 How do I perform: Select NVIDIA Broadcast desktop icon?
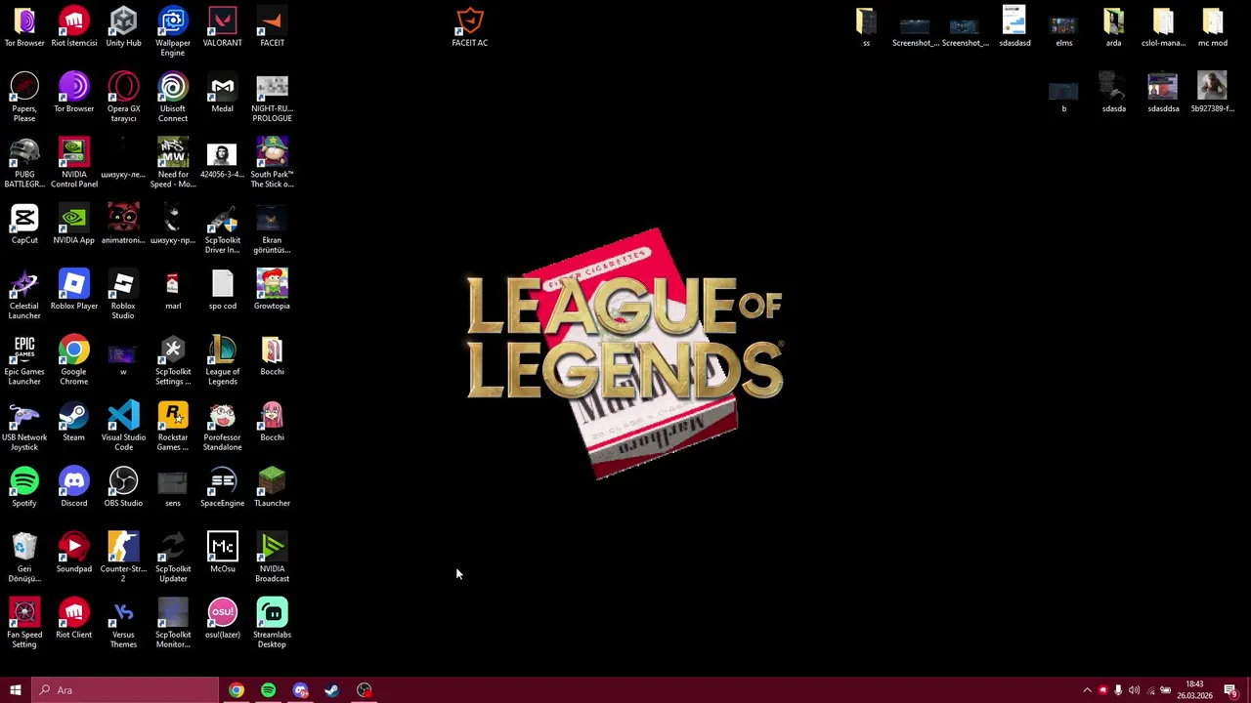pos(272,558)
